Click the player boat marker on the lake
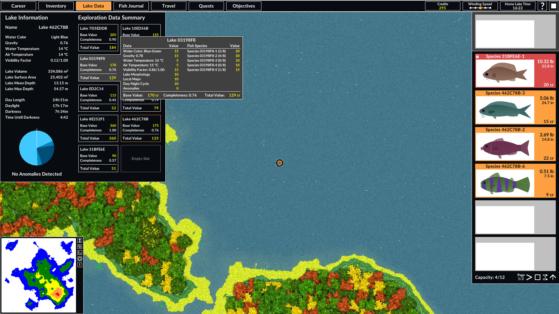This screenshot has height=314, width=559. pyautogui.click(x=279, y=163)
